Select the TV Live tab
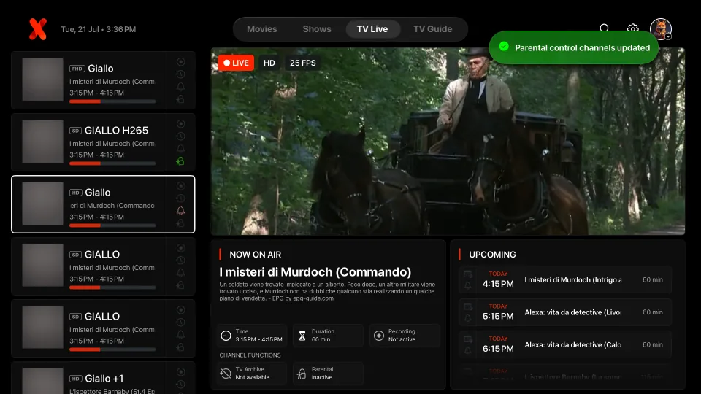The width and height of the screenshot is (701, 394). [372, 29]
